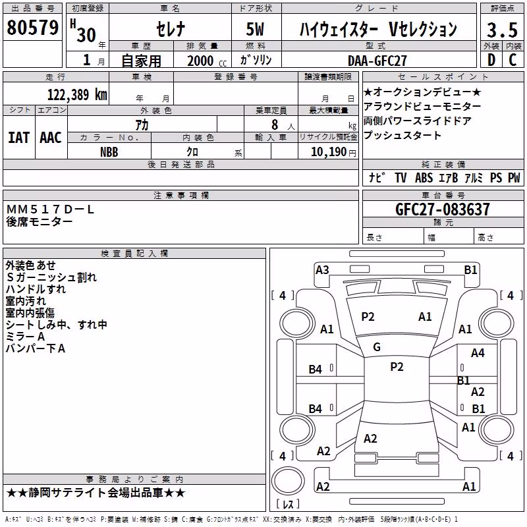Click the inspector note ミラーA
Image resolution: width=527 pixels, height=527 pixels.
(x=25, y=336)
